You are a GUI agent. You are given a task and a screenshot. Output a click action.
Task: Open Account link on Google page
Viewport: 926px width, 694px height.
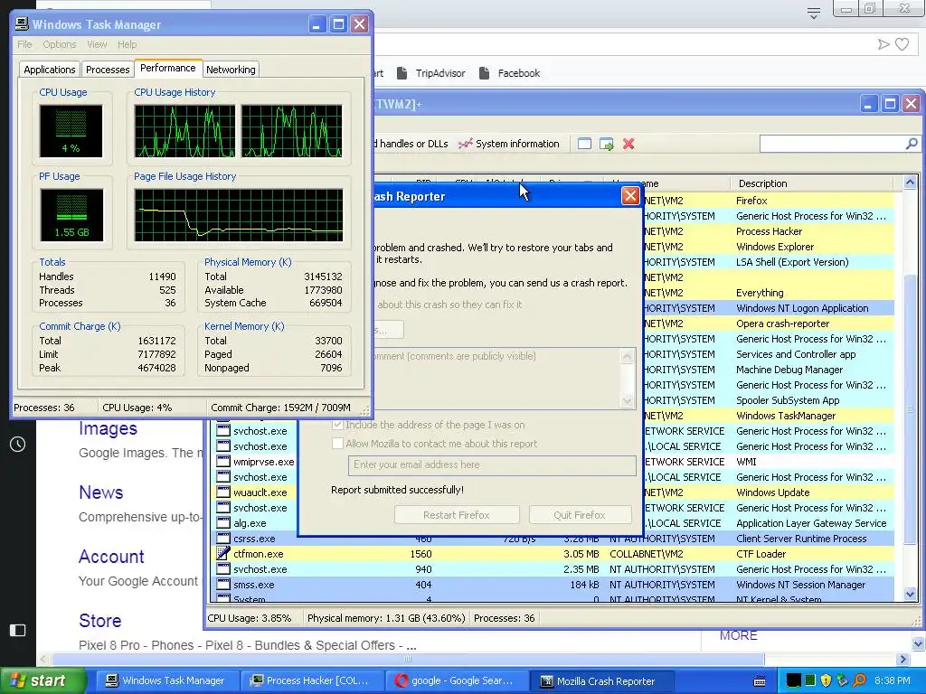click(x=111, y=557)
